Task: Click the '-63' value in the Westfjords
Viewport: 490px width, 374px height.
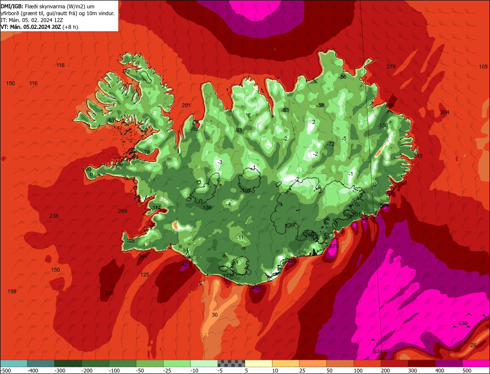Action: click(111, 120)
